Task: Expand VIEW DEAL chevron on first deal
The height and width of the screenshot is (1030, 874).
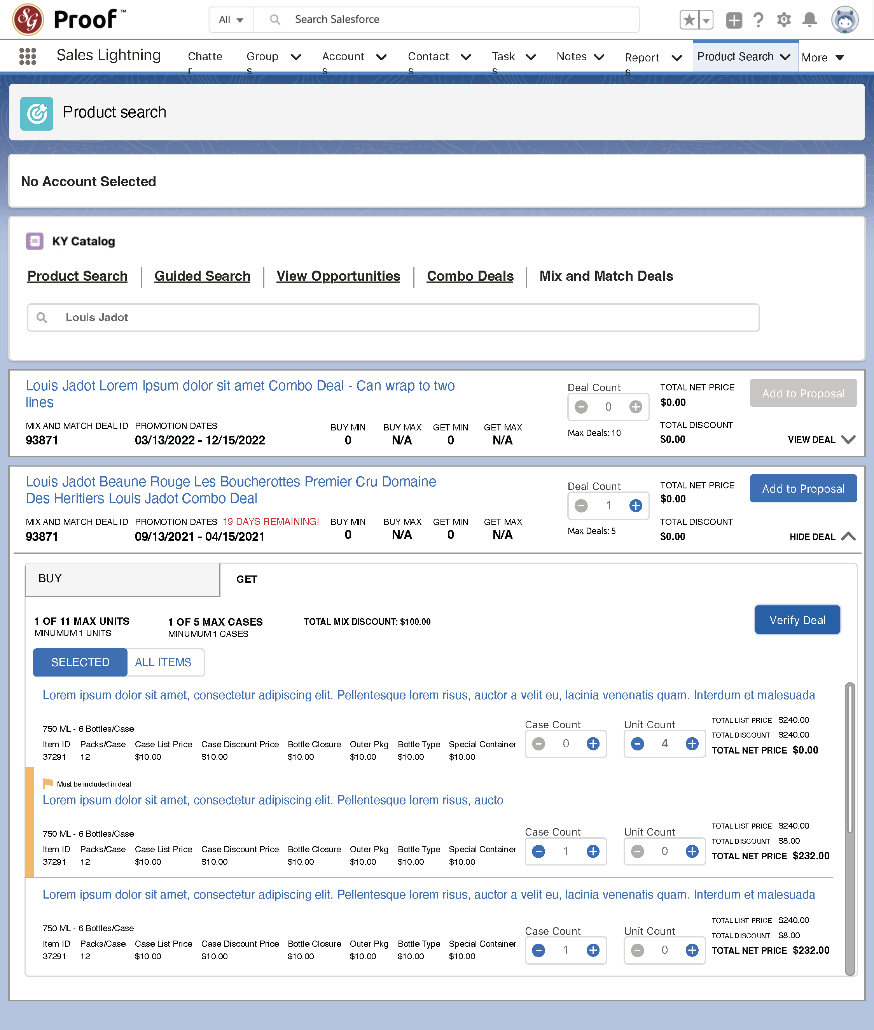Action: click(848, 439)
